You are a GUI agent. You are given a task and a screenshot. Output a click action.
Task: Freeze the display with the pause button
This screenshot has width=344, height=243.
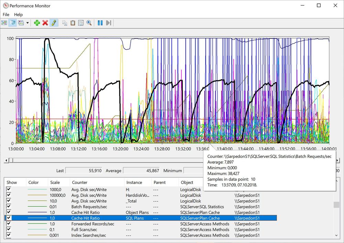point(100,23)
